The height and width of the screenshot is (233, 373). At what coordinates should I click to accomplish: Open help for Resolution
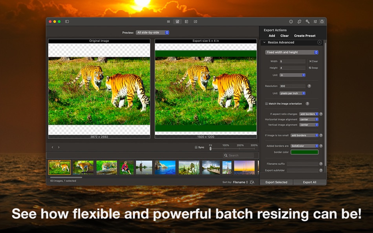pos(309,86)
